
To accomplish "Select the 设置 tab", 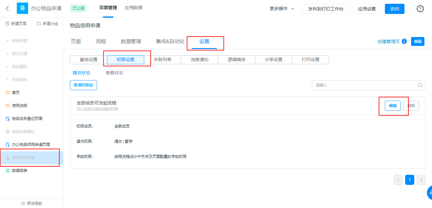I will pos(204,41).
